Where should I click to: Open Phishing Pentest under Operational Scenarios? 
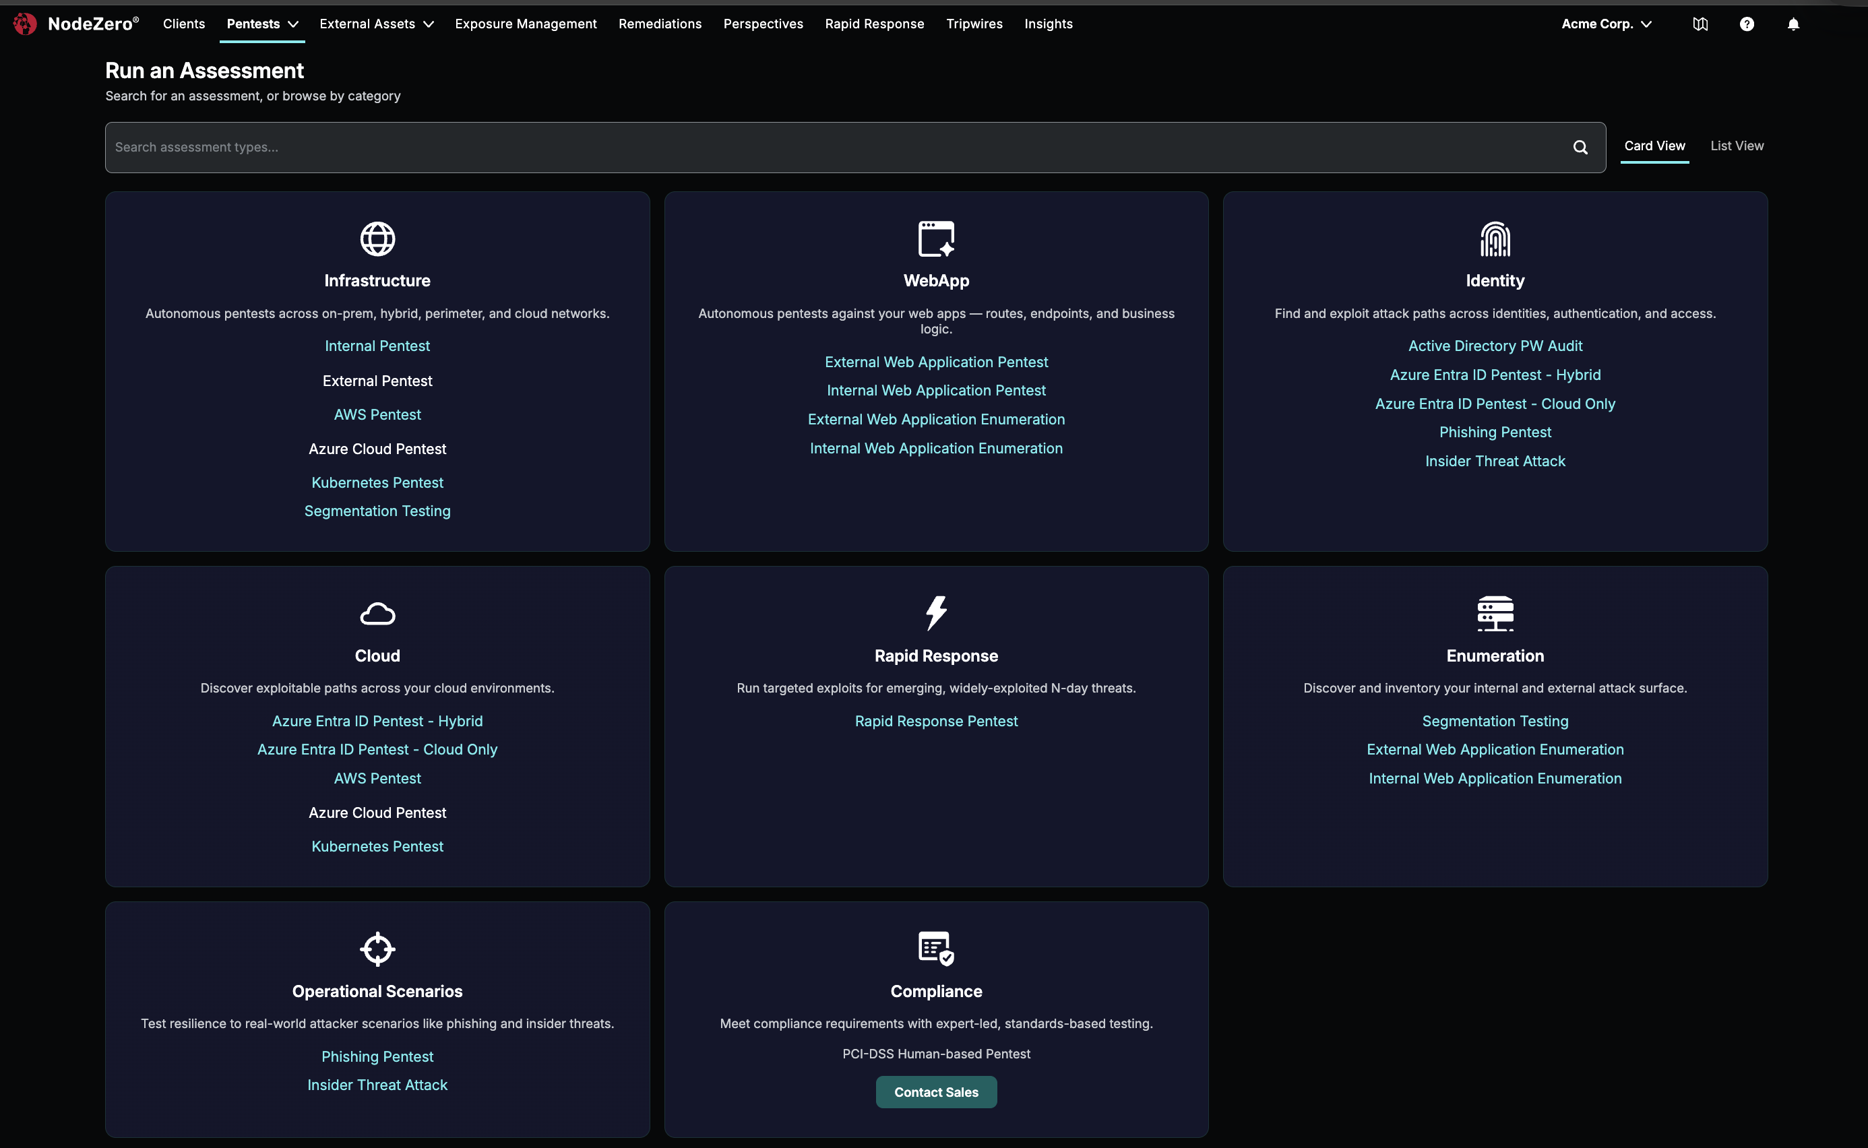(x=377, y=1057)
